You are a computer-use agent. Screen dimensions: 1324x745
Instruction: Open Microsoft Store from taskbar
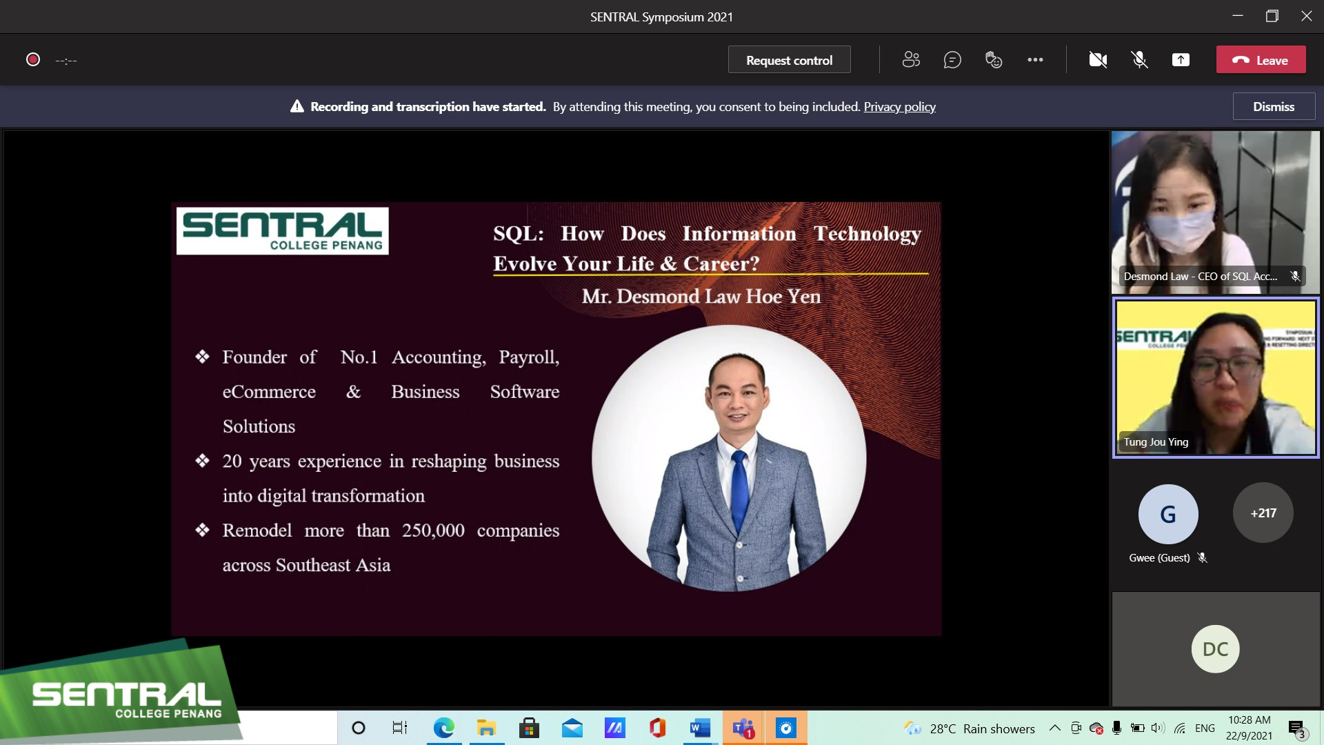pyautogui.click(x=529, y=728)
